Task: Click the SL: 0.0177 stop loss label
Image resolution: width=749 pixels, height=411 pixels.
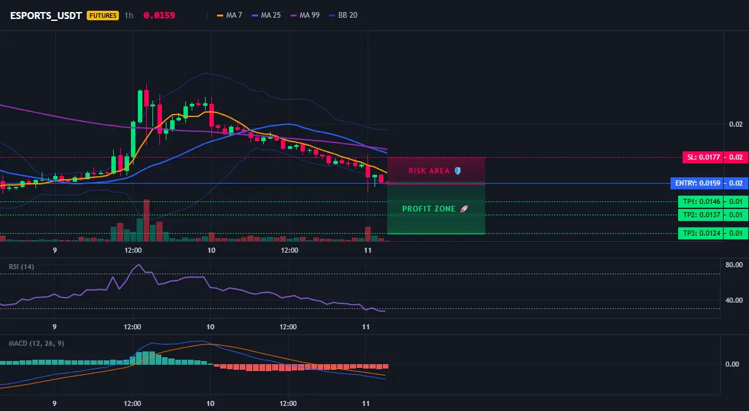Action: (703, 157)
